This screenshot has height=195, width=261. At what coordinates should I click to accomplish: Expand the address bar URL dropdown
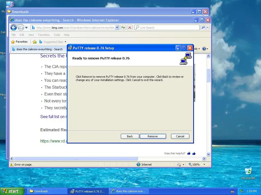pos(117,27)
